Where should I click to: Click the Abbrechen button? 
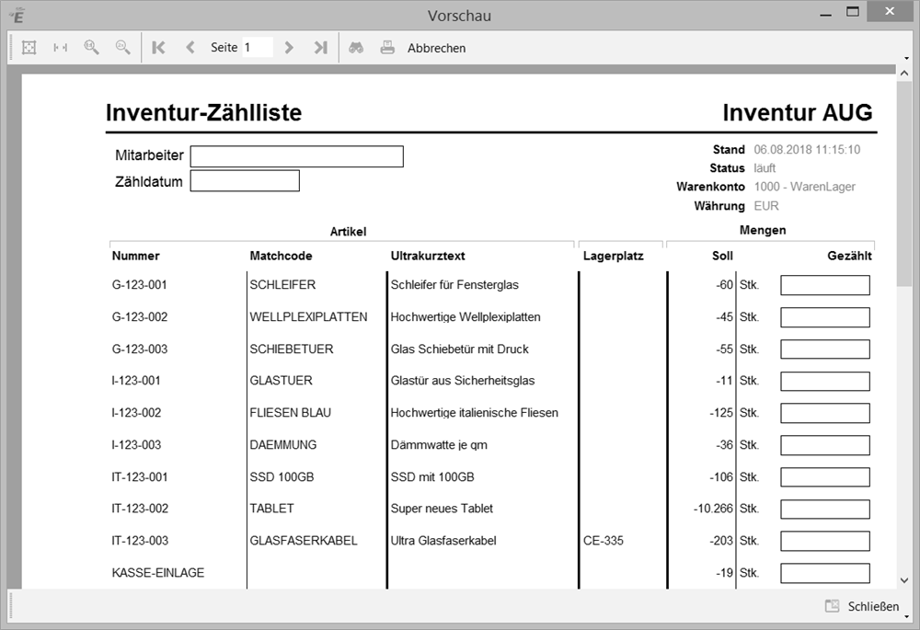tap(436, 48)
